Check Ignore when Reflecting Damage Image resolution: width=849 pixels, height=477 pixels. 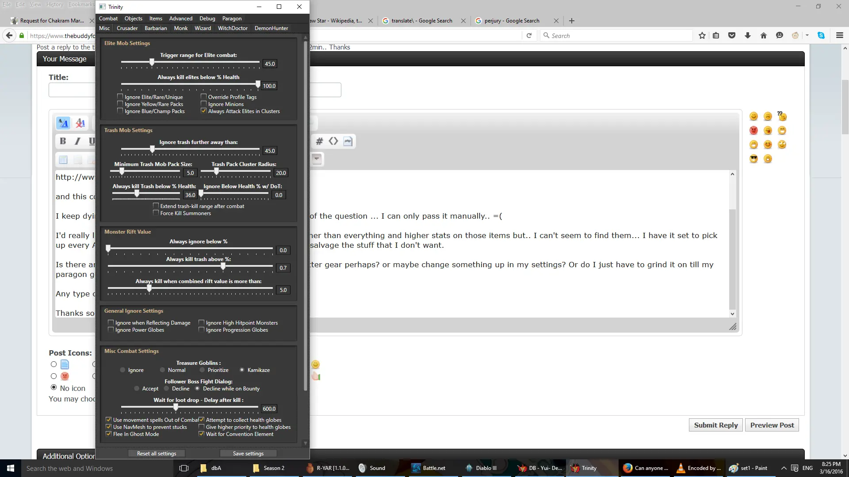[x=111, y=323]
